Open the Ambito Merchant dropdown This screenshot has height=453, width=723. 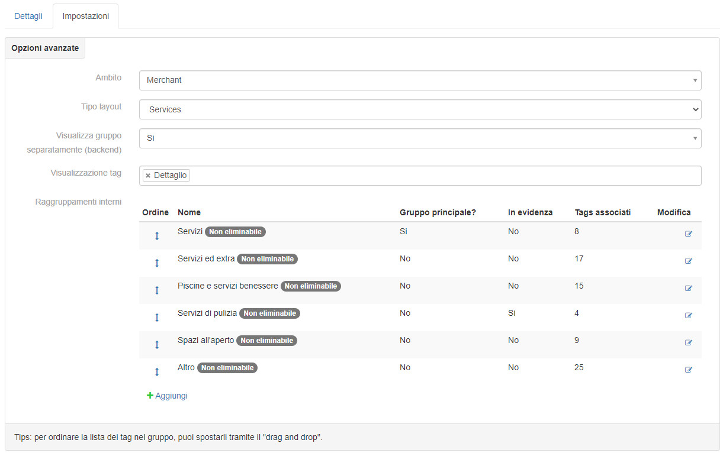(x=420, y=80)
